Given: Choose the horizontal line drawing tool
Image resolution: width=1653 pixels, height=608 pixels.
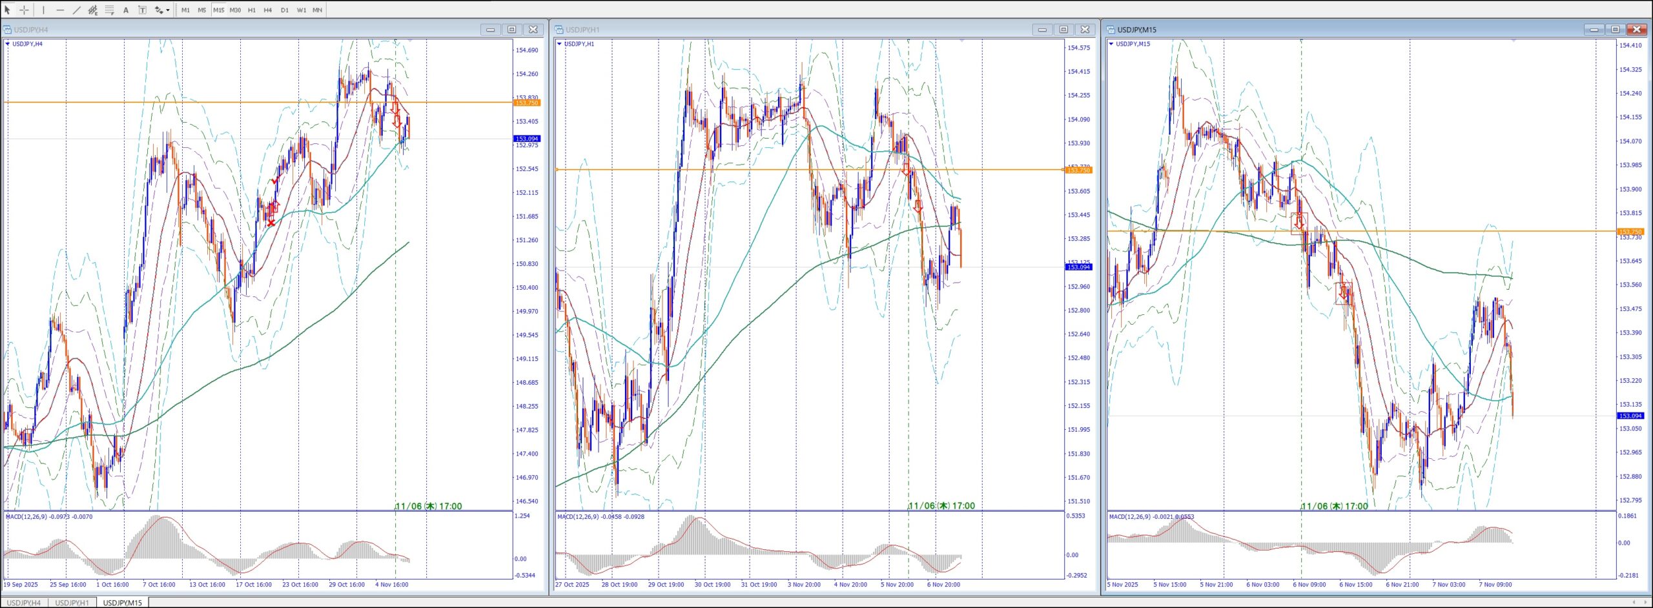Looking at the screenshot, I should tap(60, 10).
